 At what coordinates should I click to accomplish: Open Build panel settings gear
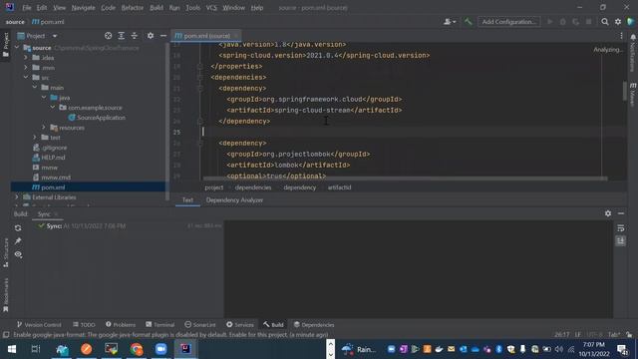tap(608, 213)
